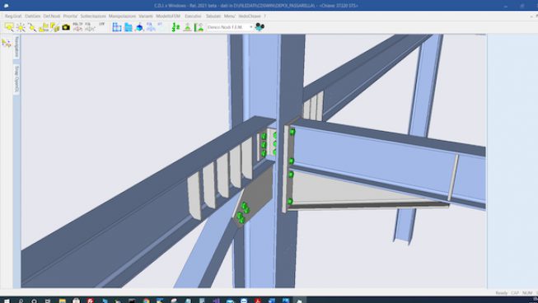
Task: Click the axes icon in left sidebar
Action: click(6, 43)
